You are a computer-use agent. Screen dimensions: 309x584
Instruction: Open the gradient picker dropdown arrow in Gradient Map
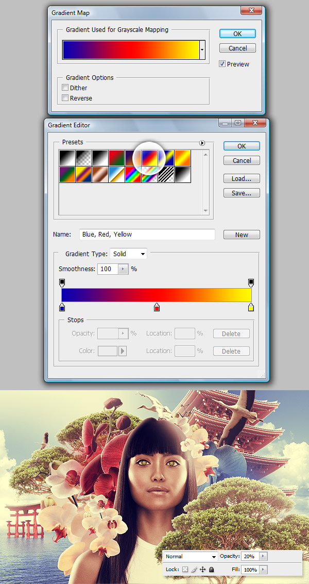[x=202, y=50]
